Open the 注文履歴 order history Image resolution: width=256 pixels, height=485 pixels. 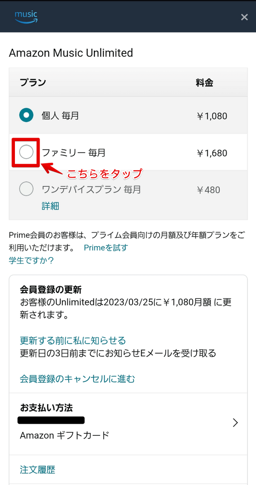click(x=37, y=470)
